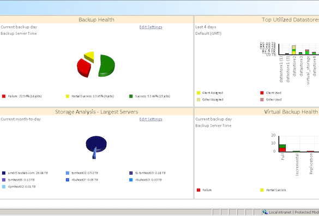
Task: Select the Full backup stacked bar
Action: 282,148
